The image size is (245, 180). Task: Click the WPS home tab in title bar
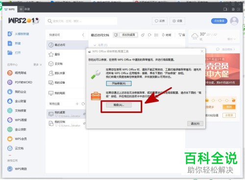point(9,9)
